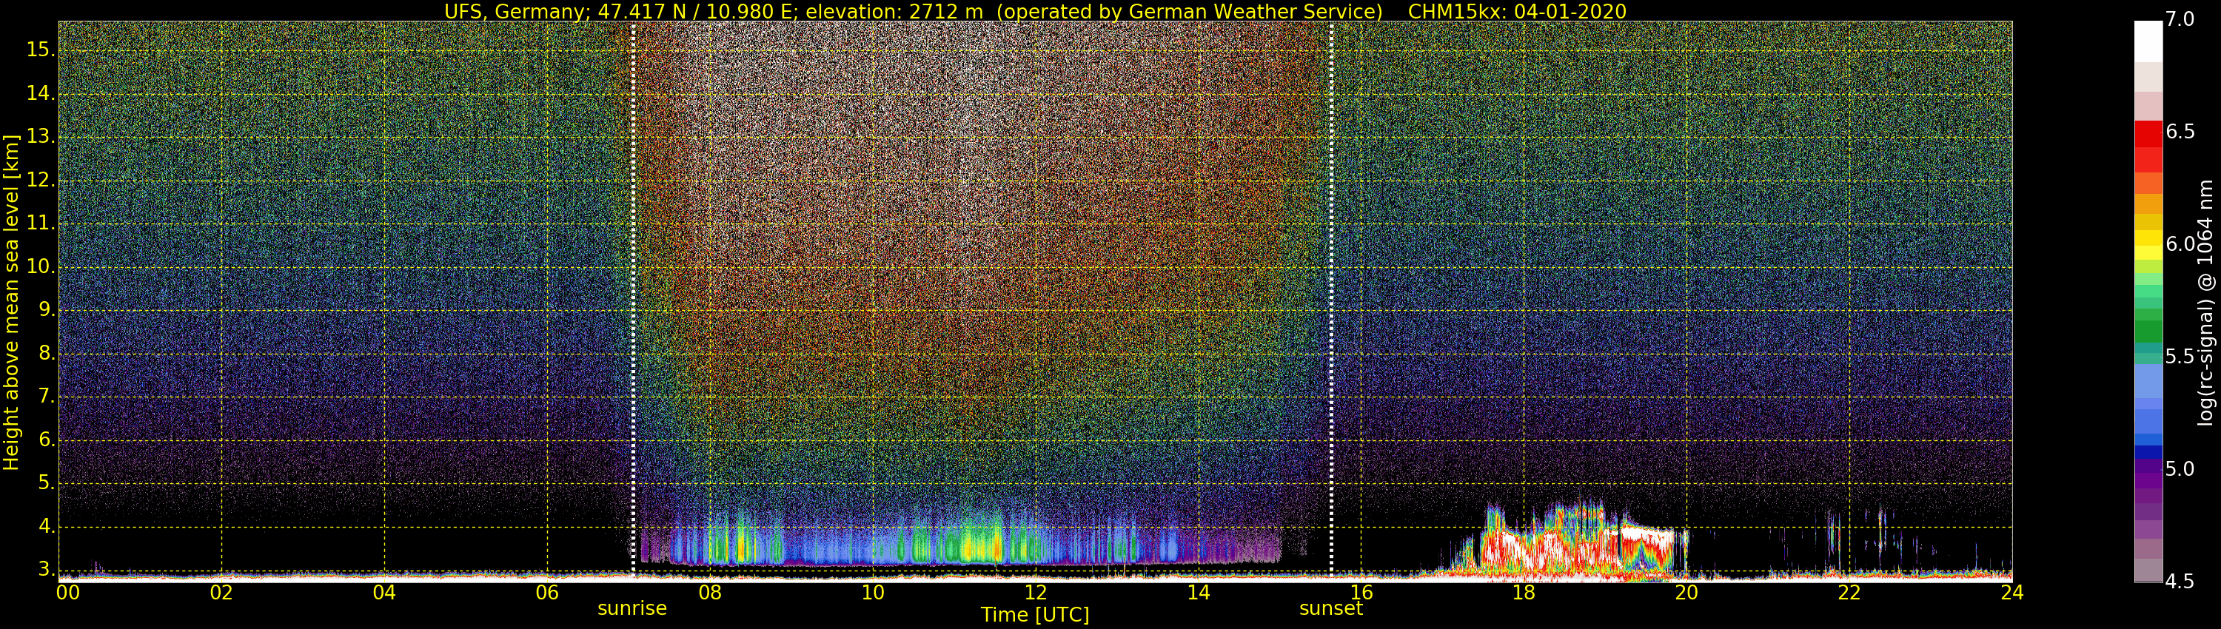Click the 'CHM15kx: 04-01-2020' date label
Screen dimensions: 2221x629
1517,11
